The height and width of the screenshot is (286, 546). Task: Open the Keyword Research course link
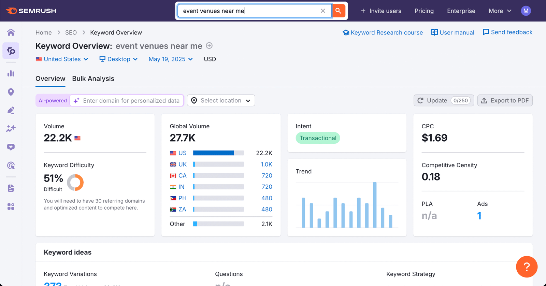coord(383,32)
